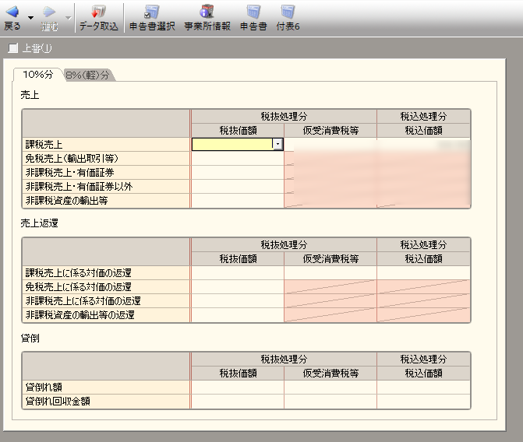Select the 貸倒れ回収金額 税込価額 cell
The height and width of the screenshot is (442, 523).
click(x=423, y=401)
